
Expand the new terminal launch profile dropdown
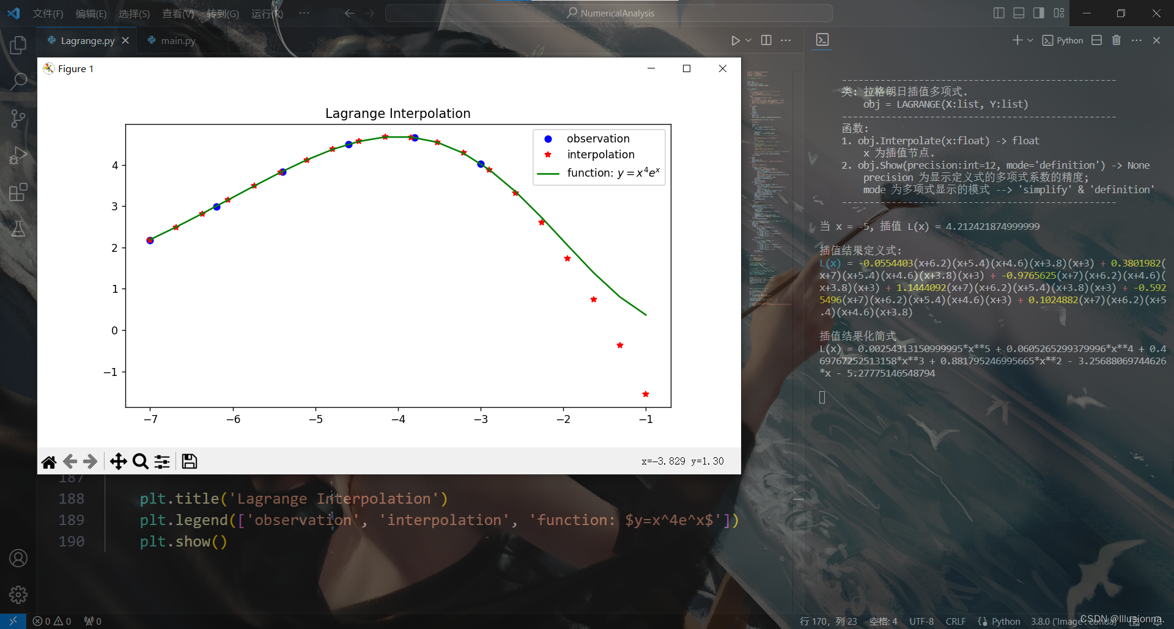(x=1030, y=40)
